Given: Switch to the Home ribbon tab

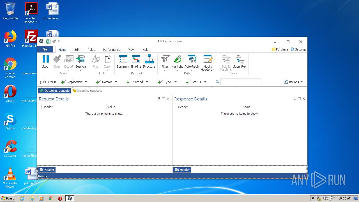Looking at the screenshot, I should click(x=63, y=50).
